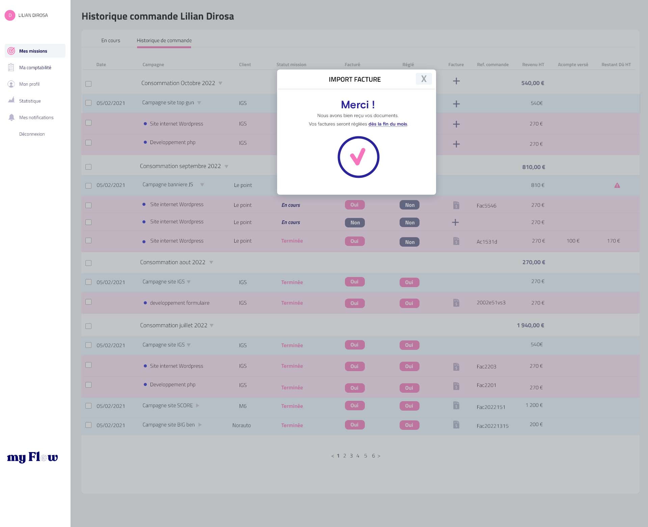Go to page 3 in pagination
The width and height of the screenshot is (648, 527).
[351, 456]
